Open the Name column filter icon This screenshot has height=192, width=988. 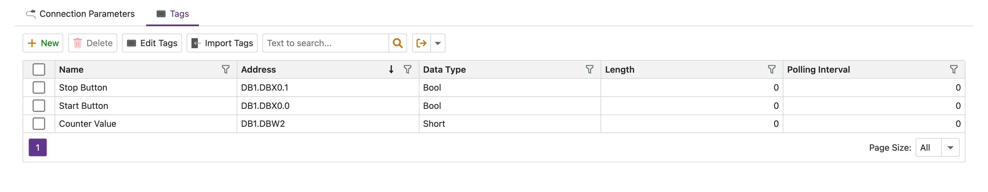click(x=226, y=70)
